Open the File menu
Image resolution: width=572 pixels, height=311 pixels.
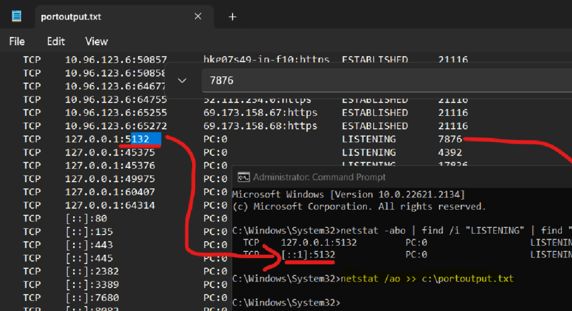pos(17,41)
